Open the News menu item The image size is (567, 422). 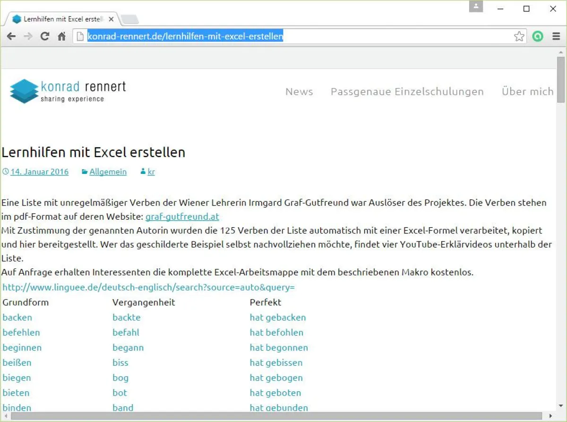pyautogui.click(x=299, y=92)
